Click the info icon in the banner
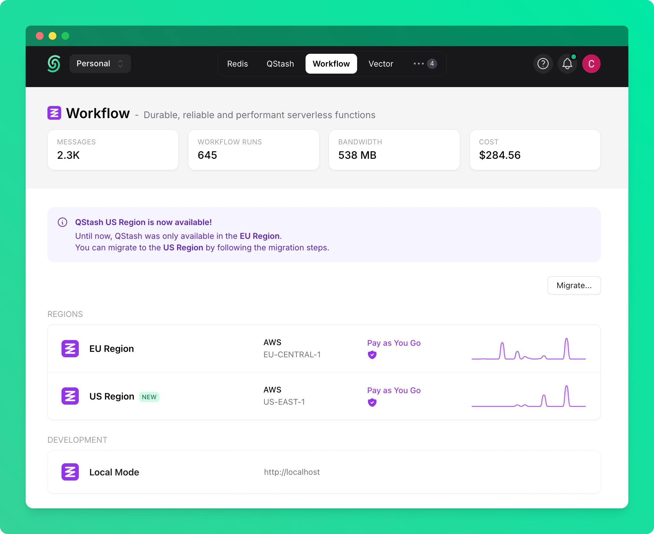654x534 pixels. tap(62, 222)
